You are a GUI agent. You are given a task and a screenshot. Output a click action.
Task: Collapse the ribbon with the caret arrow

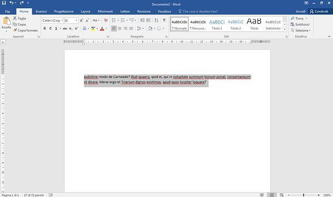point(329,37)
